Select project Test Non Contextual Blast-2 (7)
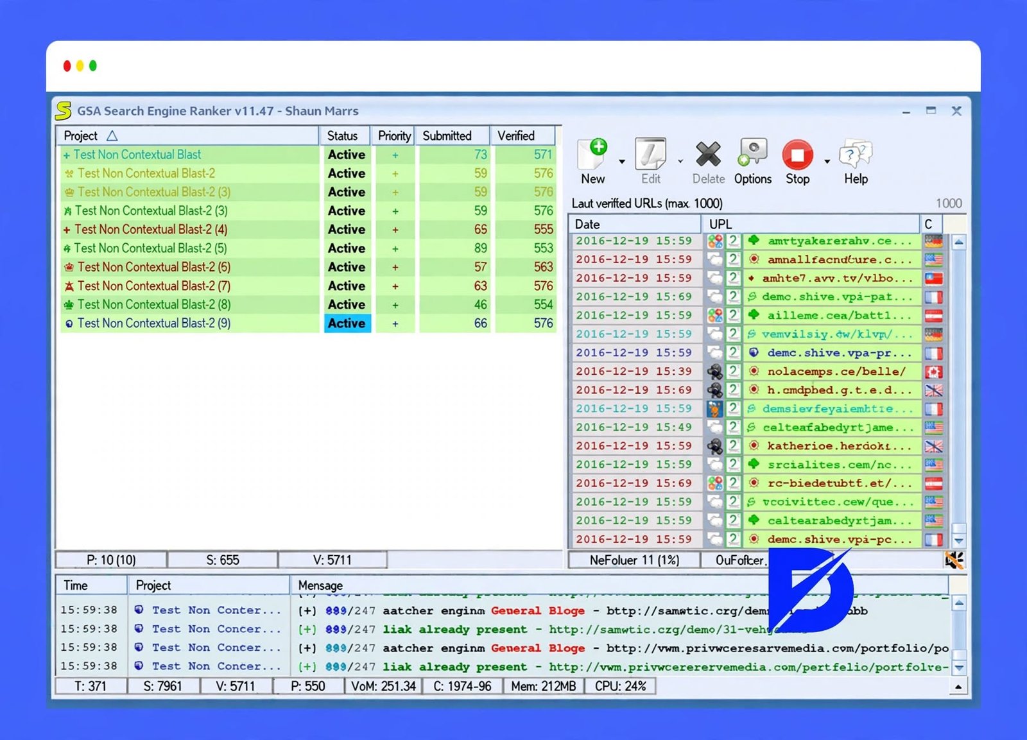1027x740 pixels. click(x=153, y=286)
